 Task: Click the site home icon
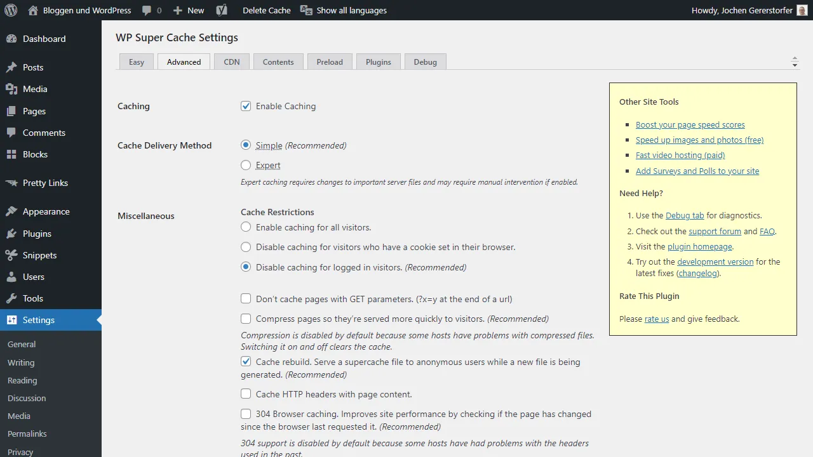tap(34, 10)
